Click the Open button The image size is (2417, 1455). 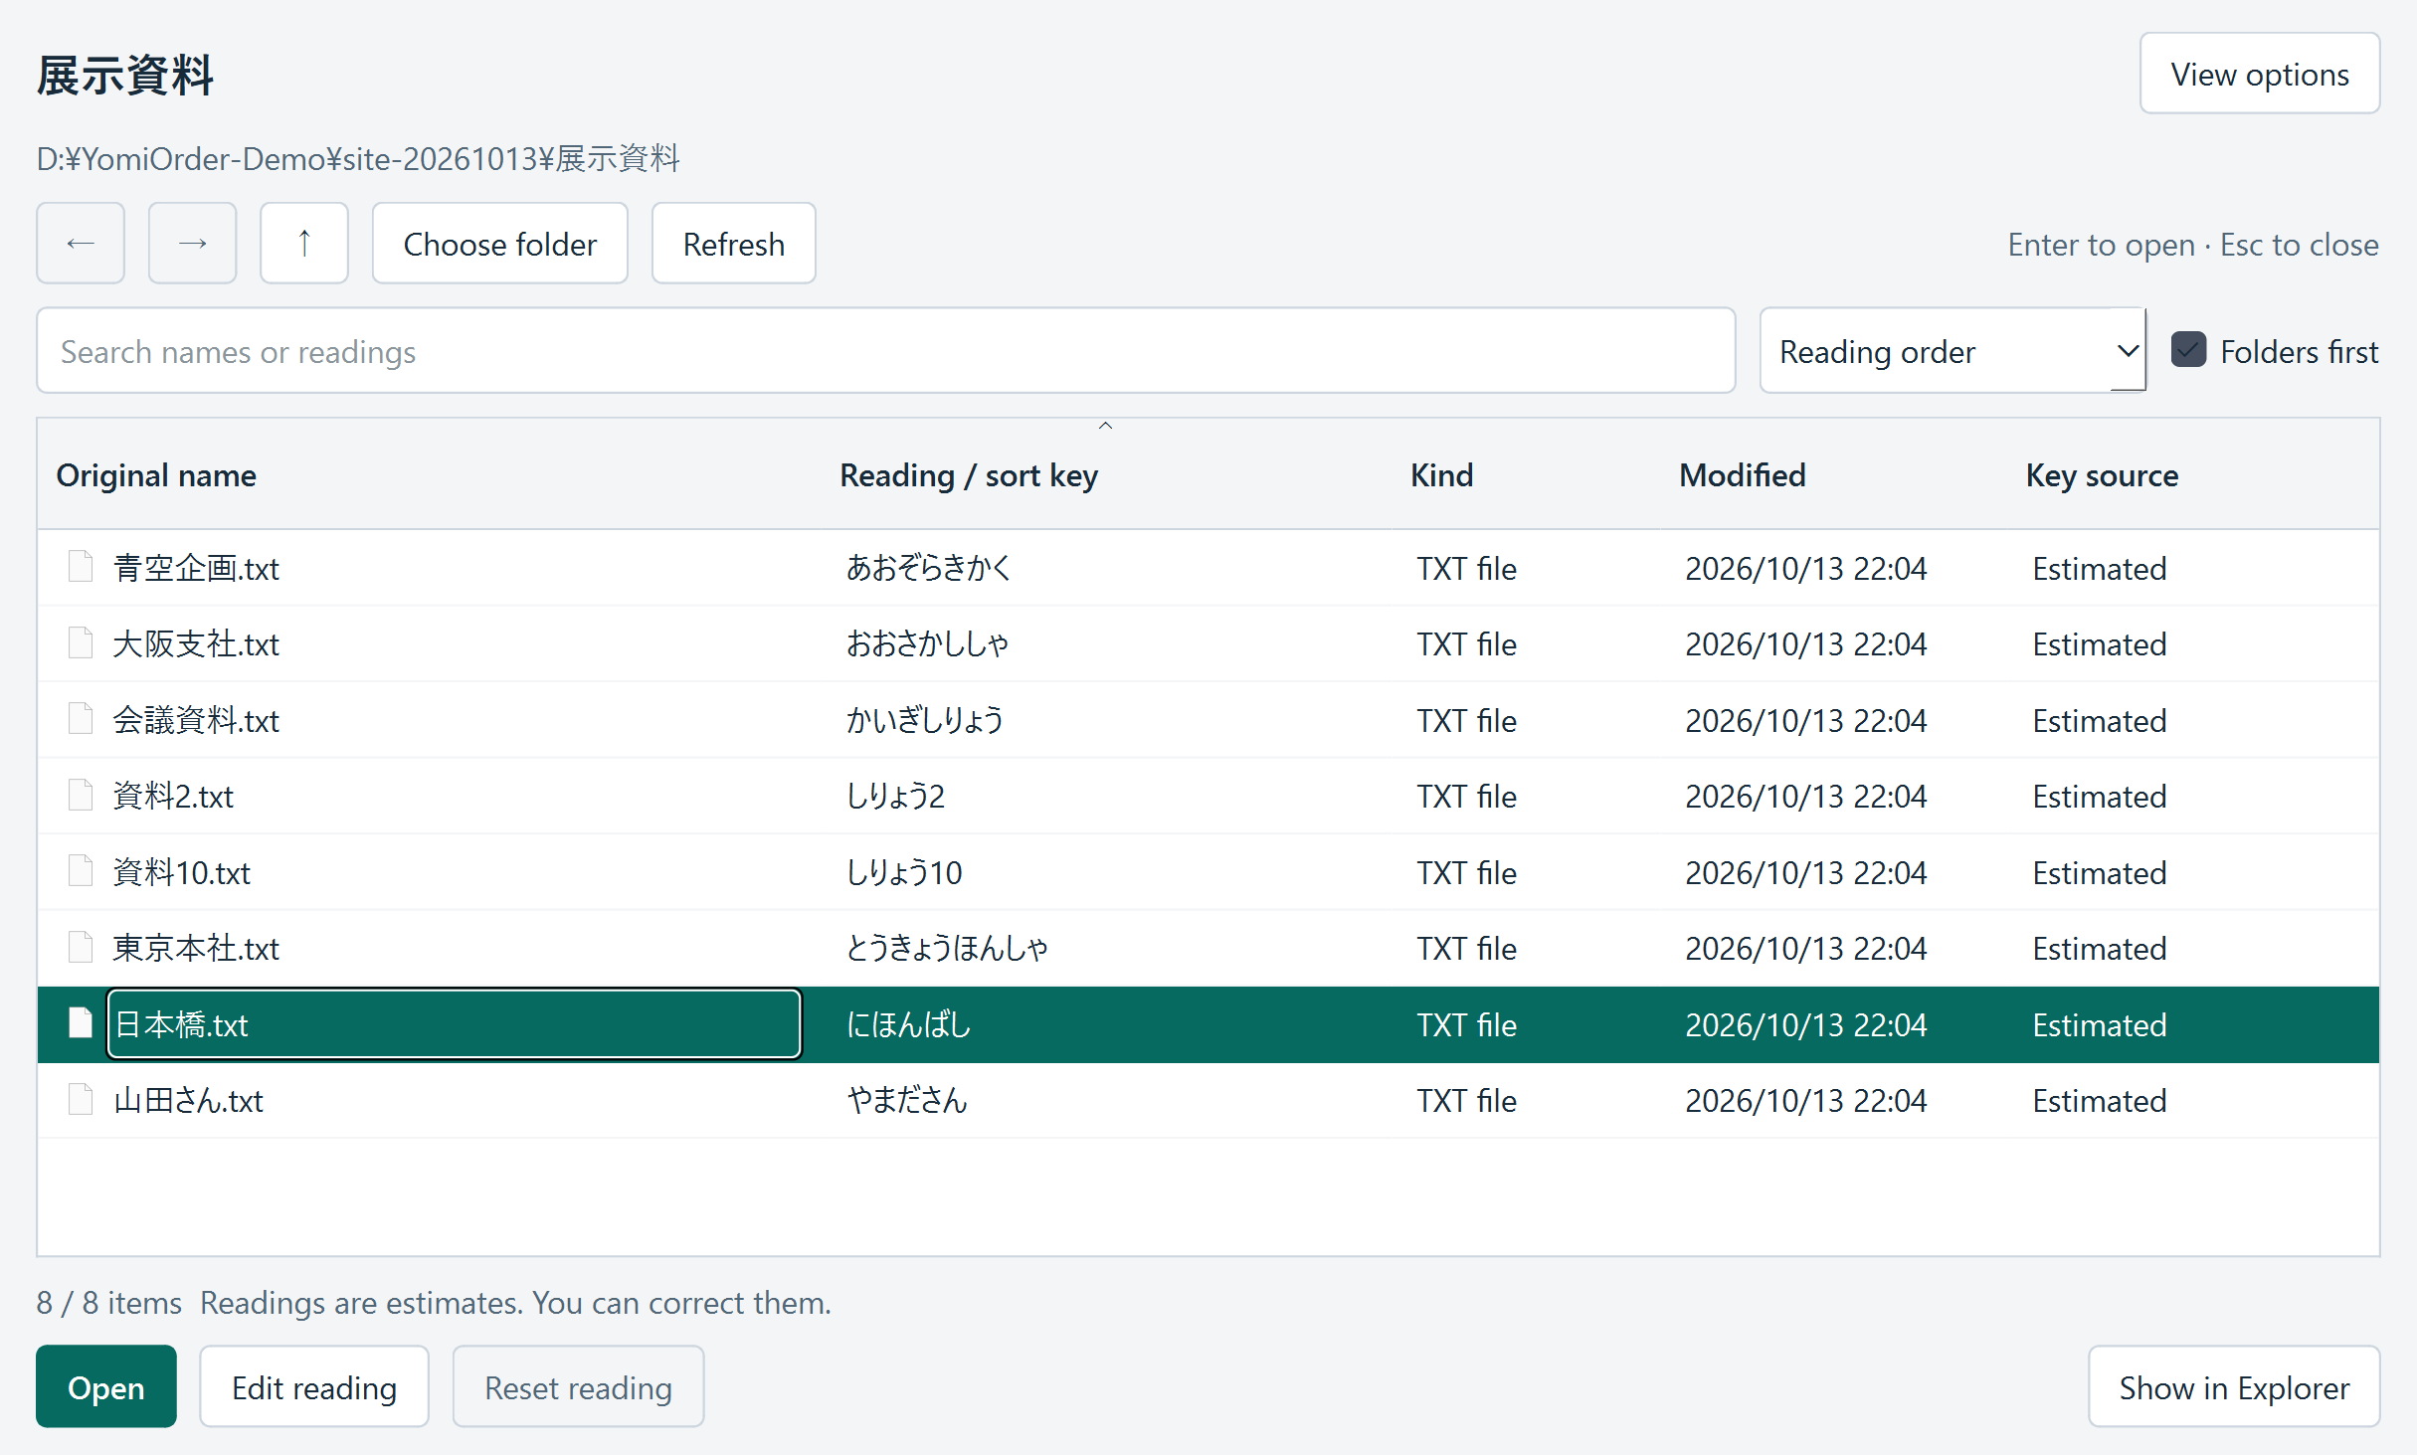tap(106, 1387)
